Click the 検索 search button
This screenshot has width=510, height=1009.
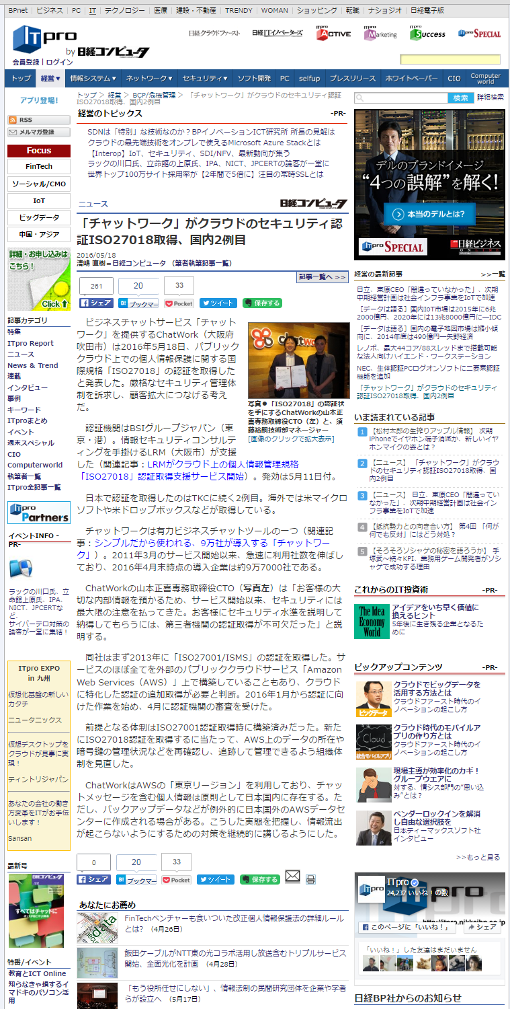pyautogui.click(x=461, y=98)
